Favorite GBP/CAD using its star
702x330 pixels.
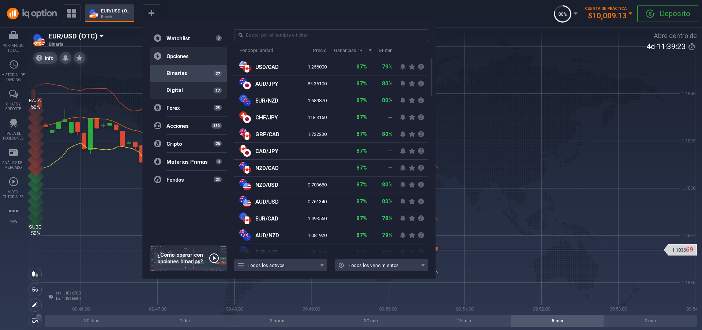[x=412, y=134]
